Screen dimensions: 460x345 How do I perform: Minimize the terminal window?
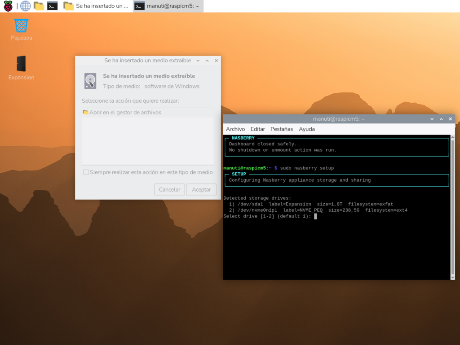tap(432, 119)
